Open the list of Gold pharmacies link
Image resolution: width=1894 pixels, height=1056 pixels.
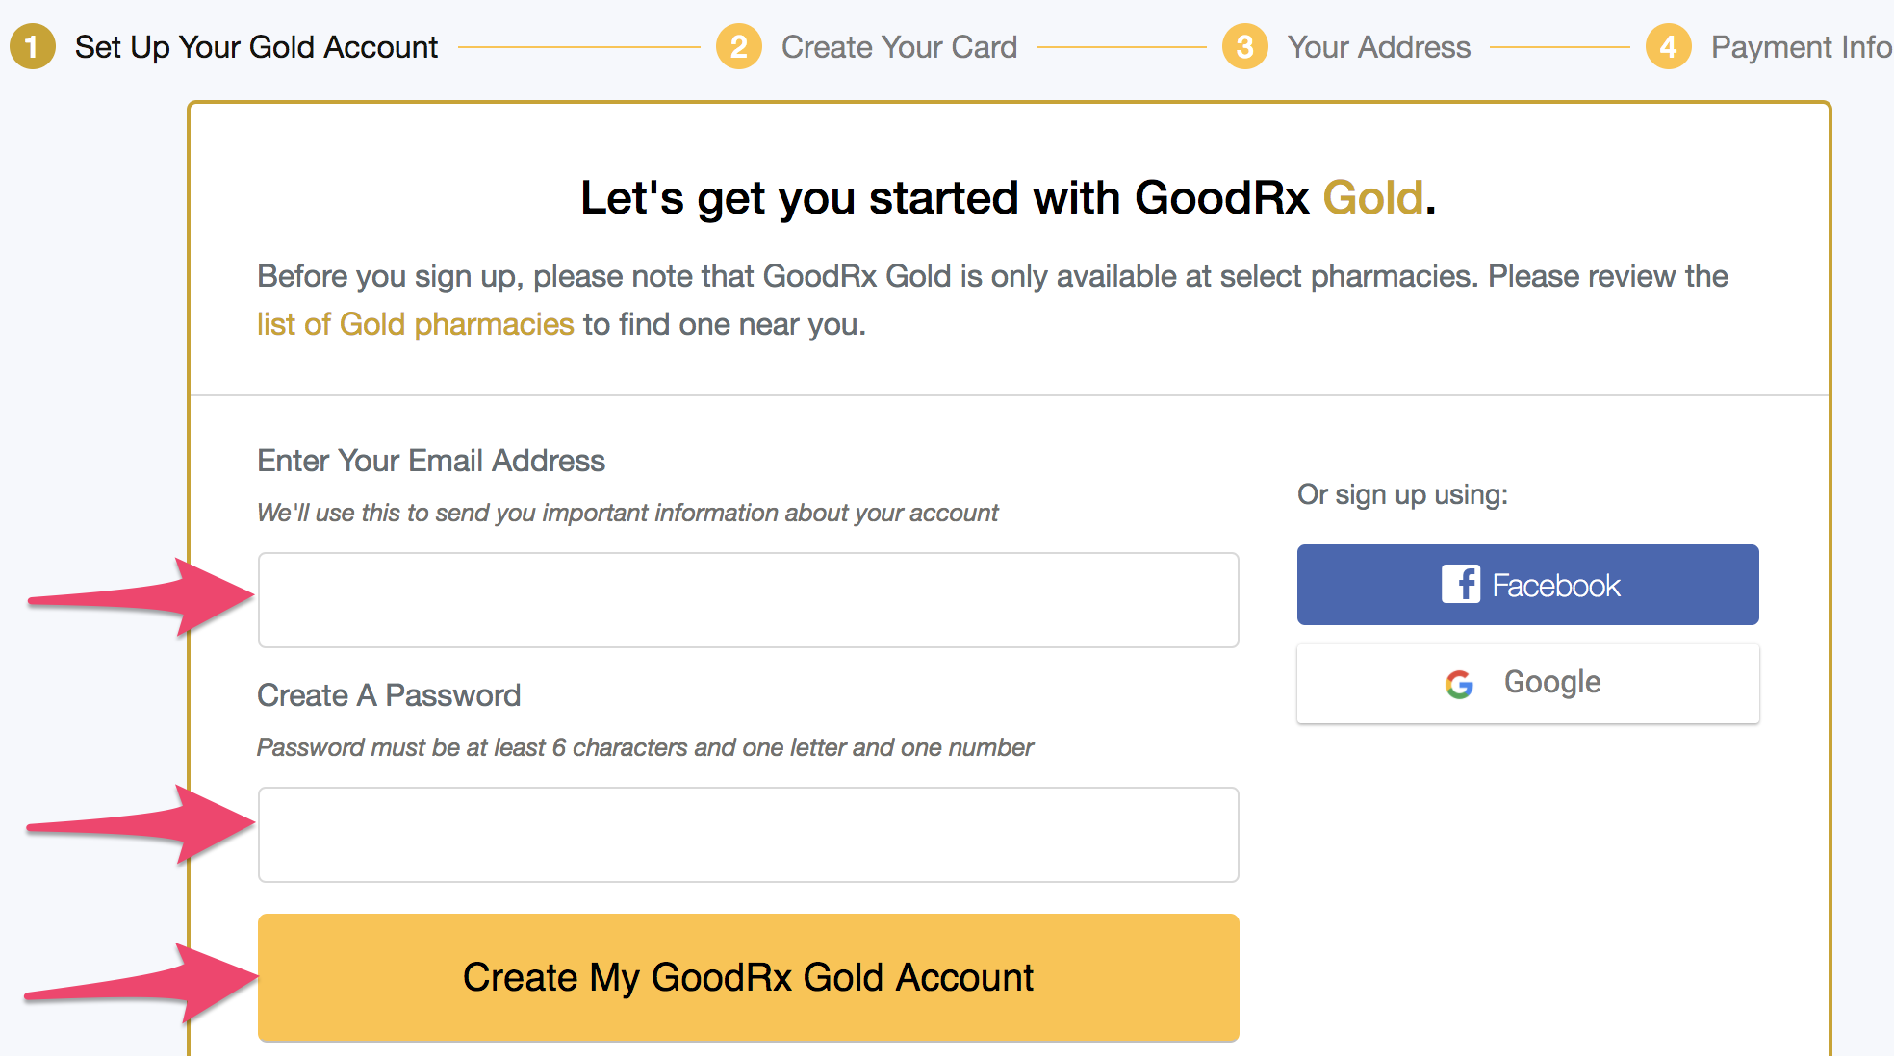pyautogui.click(x=416, y=324)
